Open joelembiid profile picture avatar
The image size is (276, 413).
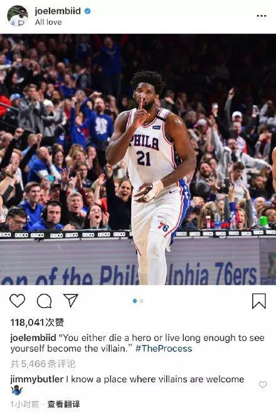[x=18, y=16]
